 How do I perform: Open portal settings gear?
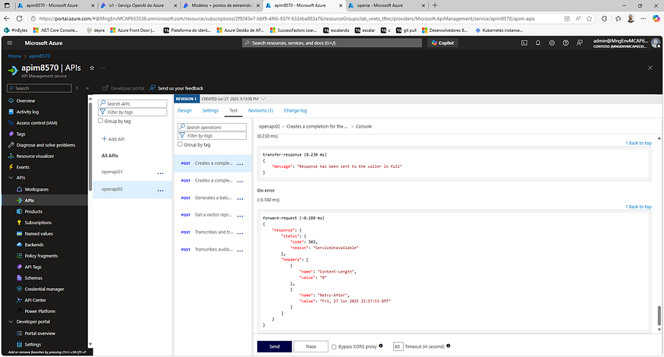[552, 43]
